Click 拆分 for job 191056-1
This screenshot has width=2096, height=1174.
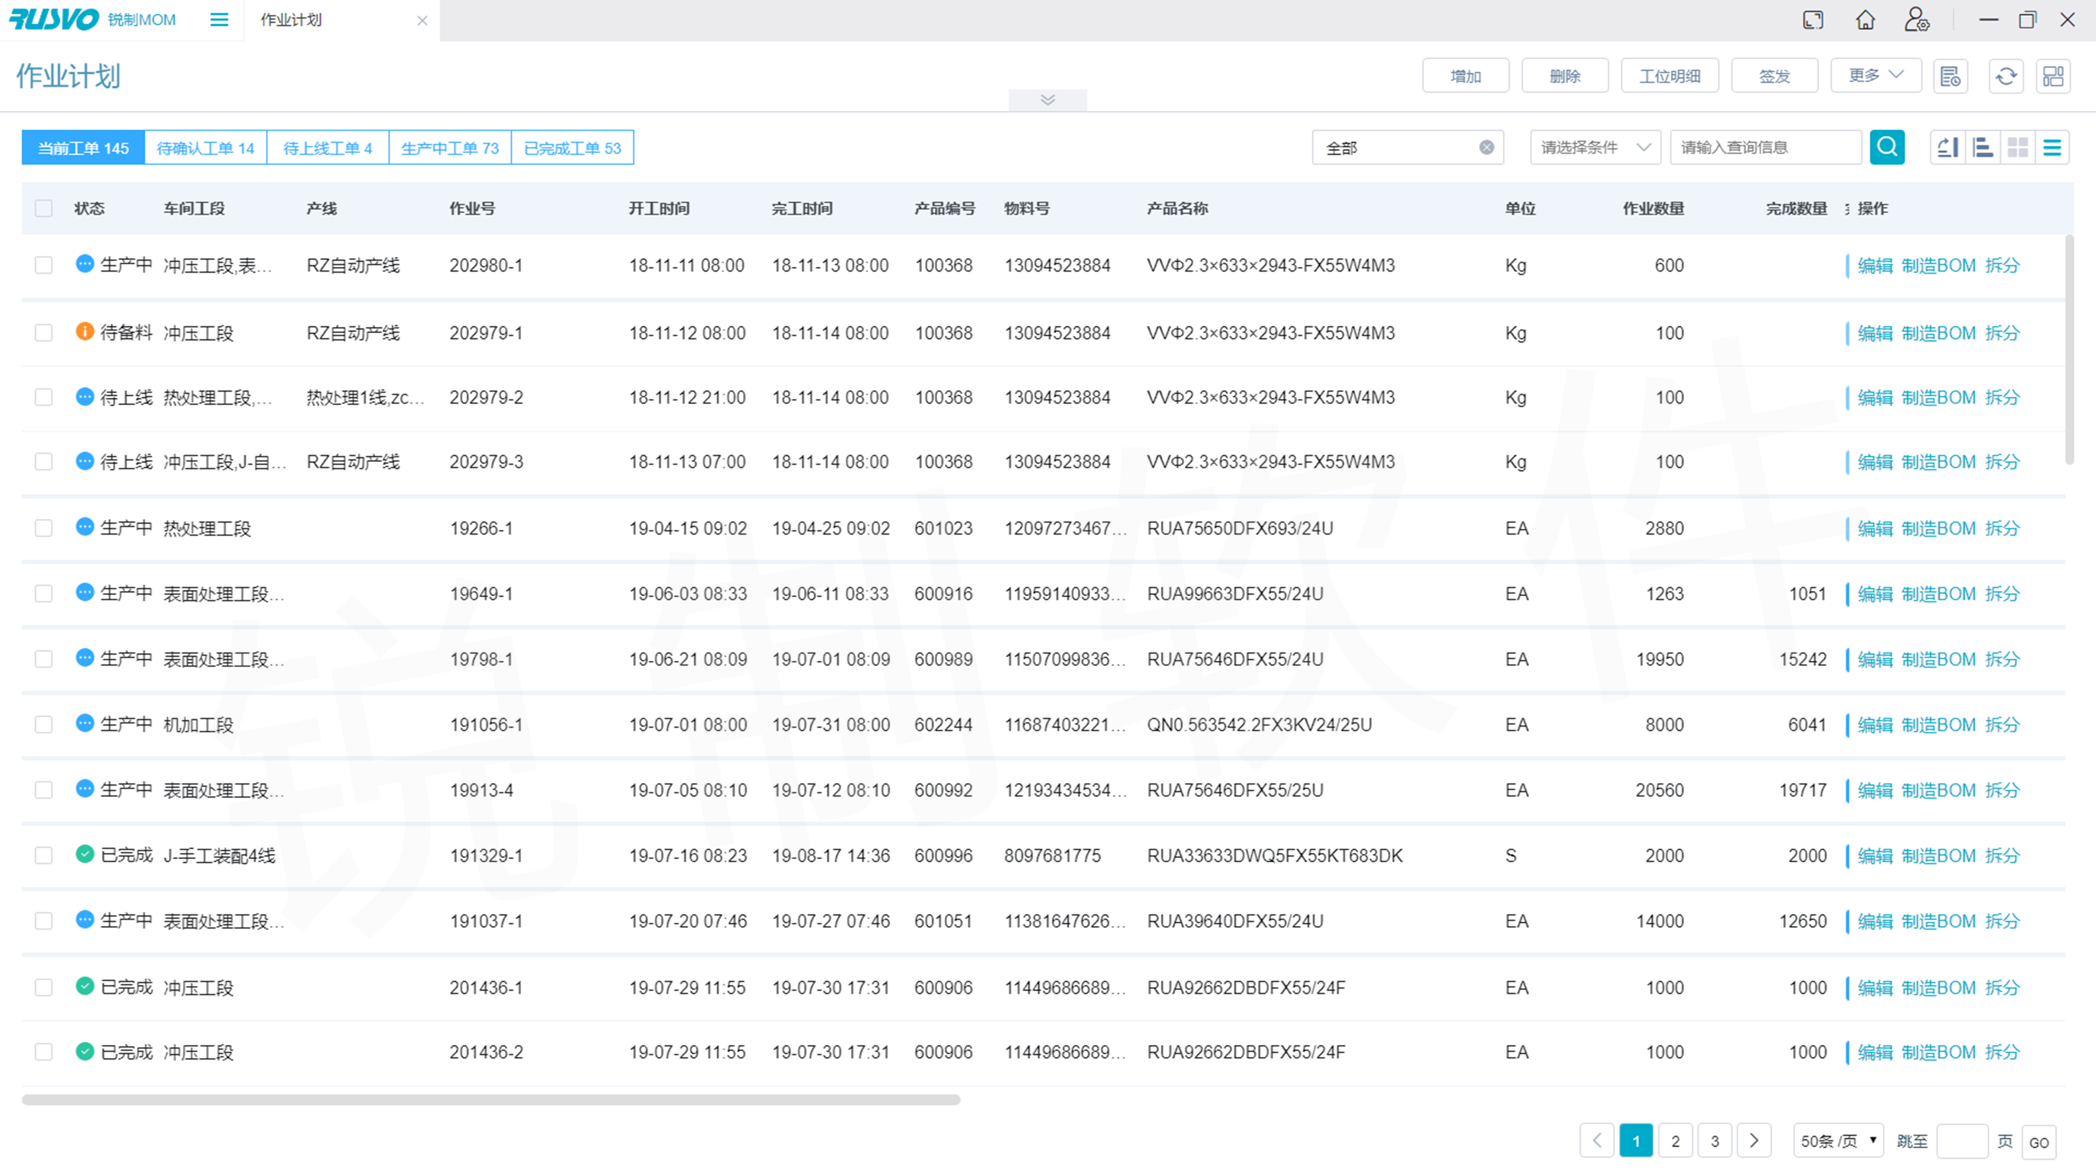2002,724
